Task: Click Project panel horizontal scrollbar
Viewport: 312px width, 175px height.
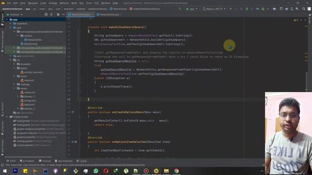Action: [28, 157]
